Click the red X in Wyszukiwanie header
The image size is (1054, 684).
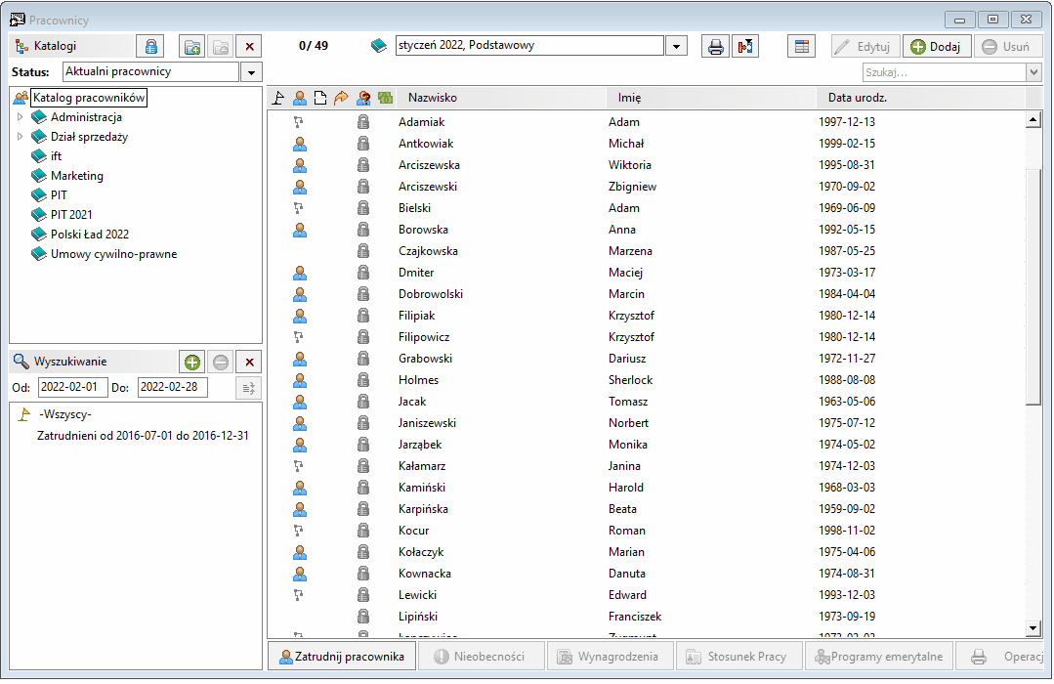pyautogui.click(x=249, y=362)
